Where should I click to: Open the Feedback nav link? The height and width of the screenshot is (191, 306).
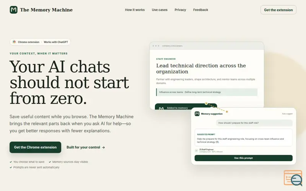pyautogui.click(x=200, y=10)
